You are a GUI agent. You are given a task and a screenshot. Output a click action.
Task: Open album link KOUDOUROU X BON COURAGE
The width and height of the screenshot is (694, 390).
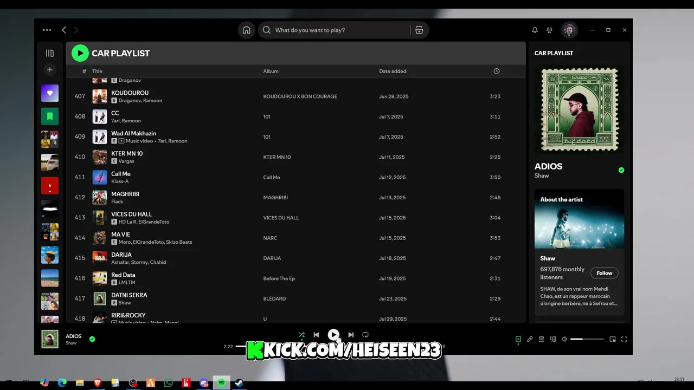click(300, 96)
